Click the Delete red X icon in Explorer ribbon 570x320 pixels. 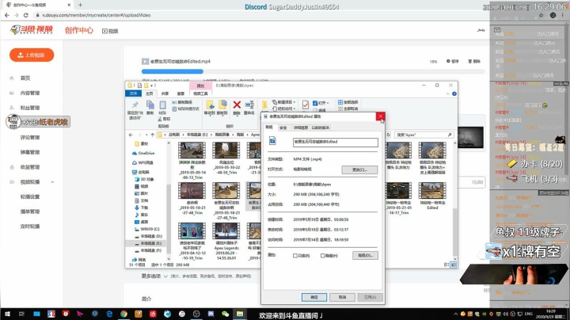pyautogui.click(x=237, y=105)
